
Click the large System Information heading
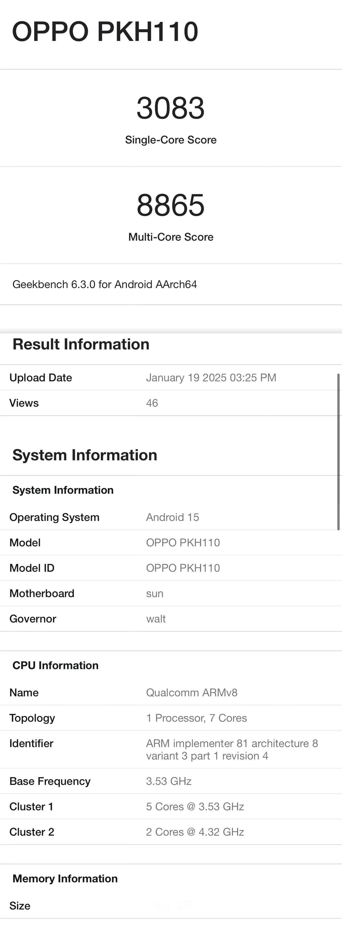coord(85,455)
